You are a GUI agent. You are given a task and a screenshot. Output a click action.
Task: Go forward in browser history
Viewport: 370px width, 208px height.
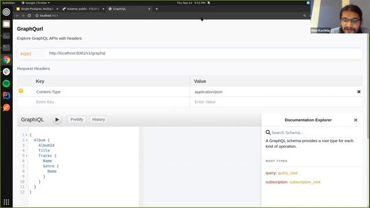pos(23,16)
